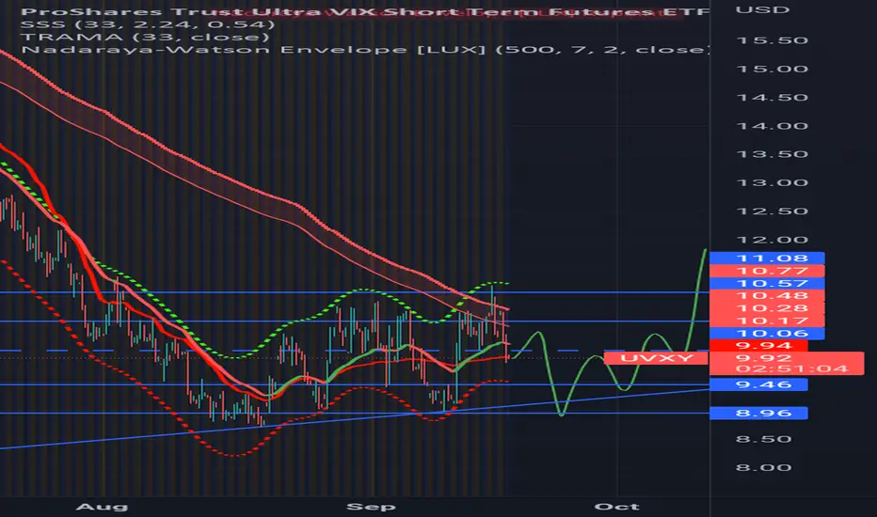Select the TRAMA (33, close) indicator legend

(x=145, y=38)
